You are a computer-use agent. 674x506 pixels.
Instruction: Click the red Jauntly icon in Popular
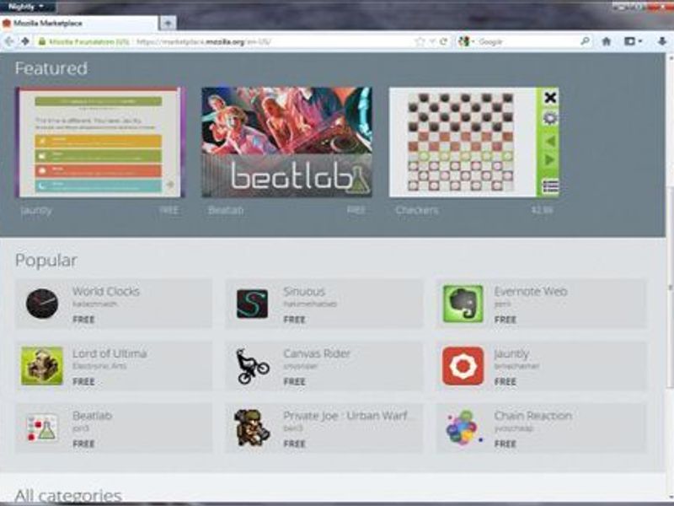coord(463,366)
